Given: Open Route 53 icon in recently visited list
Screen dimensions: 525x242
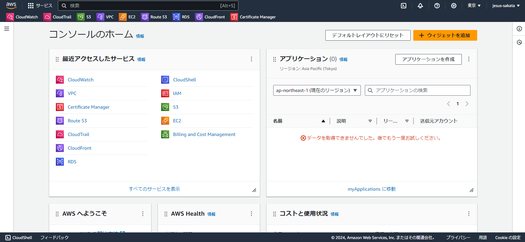Looking at the screenshot, I should tap(60, 121).
